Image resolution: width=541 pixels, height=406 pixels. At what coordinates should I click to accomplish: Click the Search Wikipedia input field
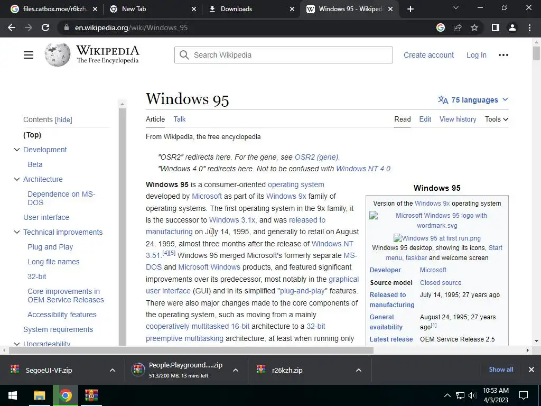284,55
